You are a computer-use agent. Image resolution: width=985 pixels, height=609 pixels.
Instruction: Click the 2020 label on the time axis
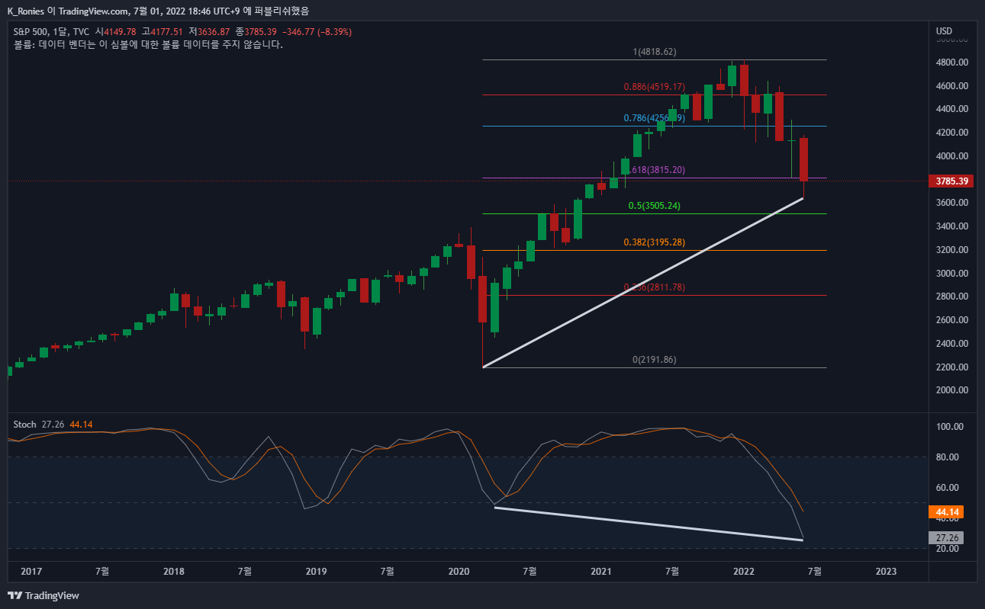point(459,571)
